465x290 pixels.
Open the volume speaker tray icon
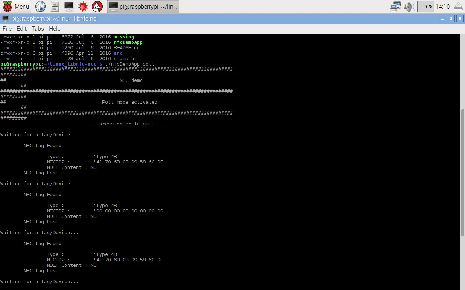point(409,7)
